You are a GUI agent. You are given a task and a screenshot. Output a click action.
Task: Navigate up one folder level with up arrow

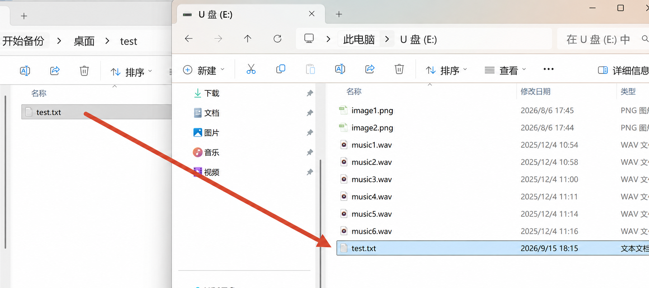click(x=248, y=39)
